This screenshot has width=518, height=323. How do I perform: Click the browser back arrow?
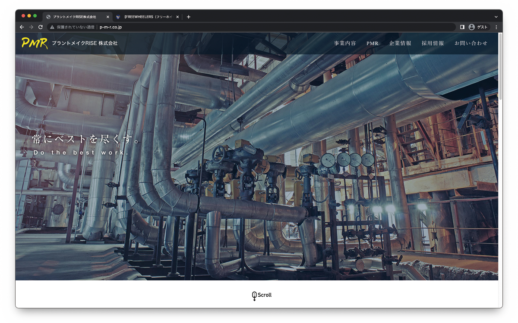pyautogui.click(x=22, y=27)
